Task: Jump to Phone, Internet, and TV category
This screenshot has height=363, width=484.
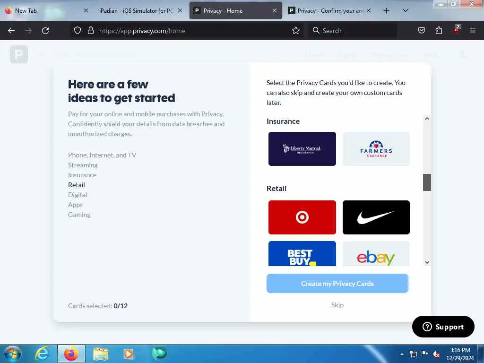Action: [102, 155]
